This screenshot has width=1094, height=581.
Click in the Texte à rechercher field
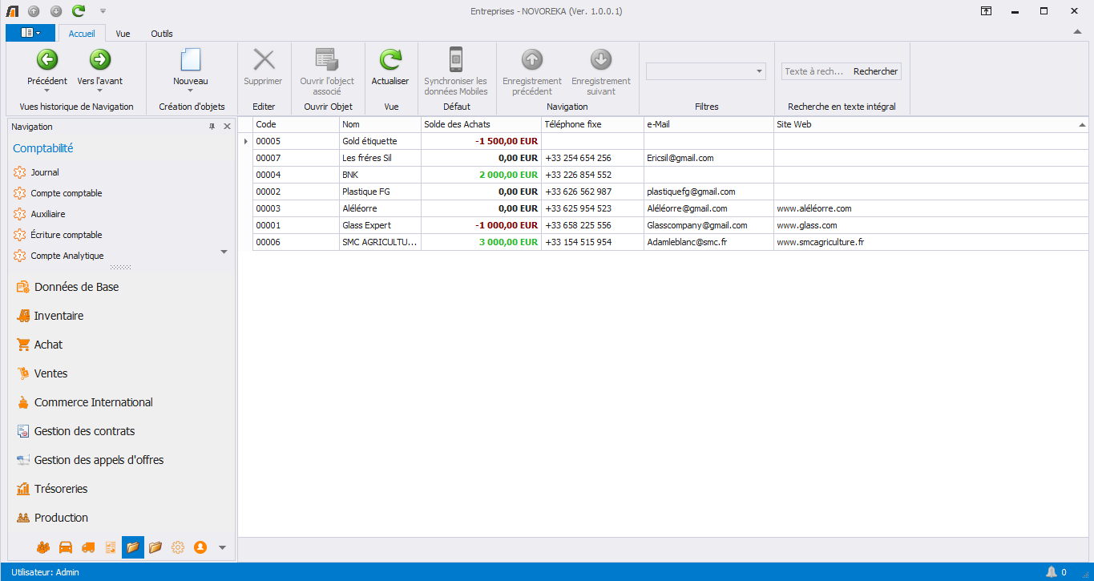click(816, 71)
